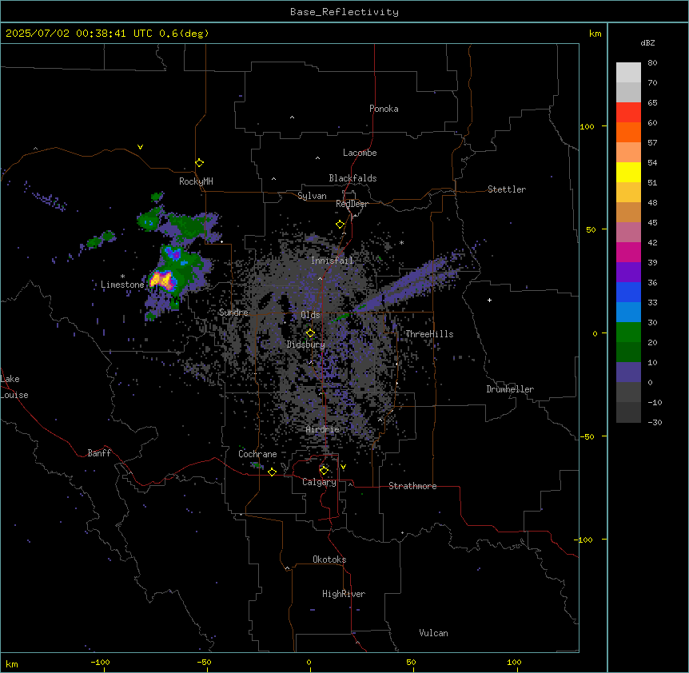Image resolution: width=689 pixels, height=673 pixels.
Task: Click the Okotoks label
Action: 329,560
